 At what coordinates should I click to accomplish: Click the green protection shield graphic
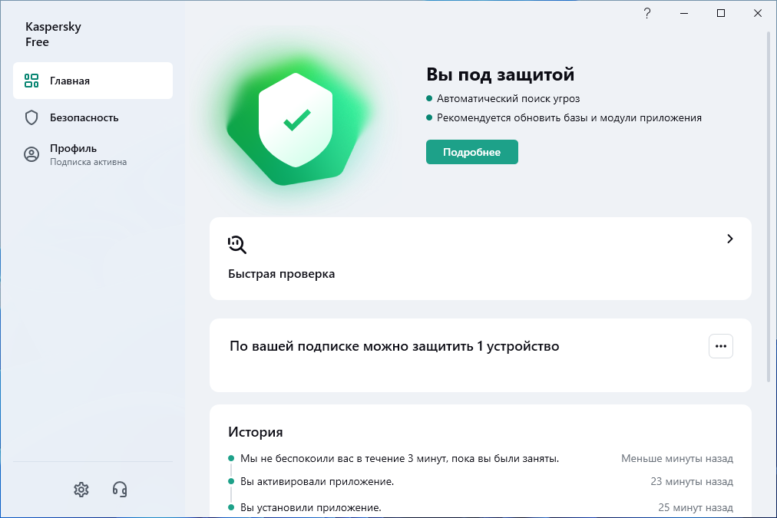(x=296, y=120)
